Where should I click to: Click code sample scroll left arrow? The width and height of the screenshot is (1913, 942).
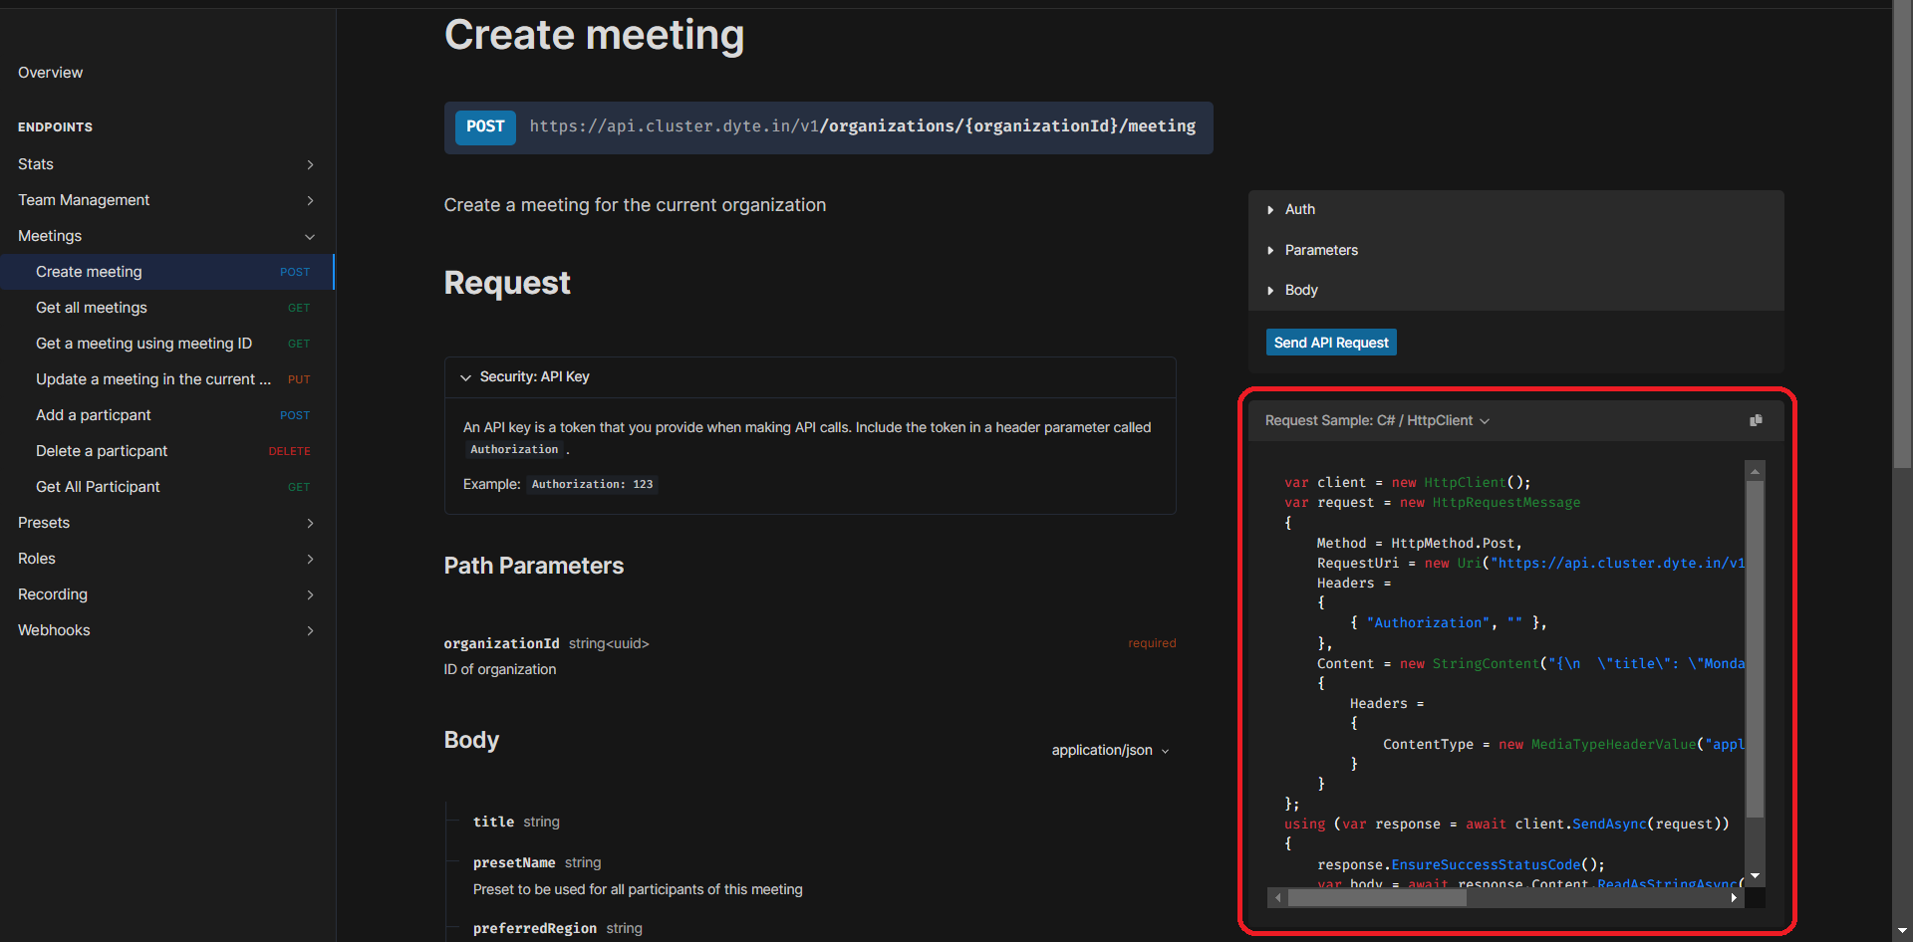click(1277, 897)
